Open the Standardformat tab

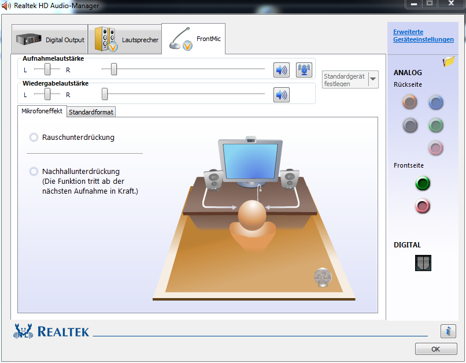pyautogui.click(x=91, y=112)
